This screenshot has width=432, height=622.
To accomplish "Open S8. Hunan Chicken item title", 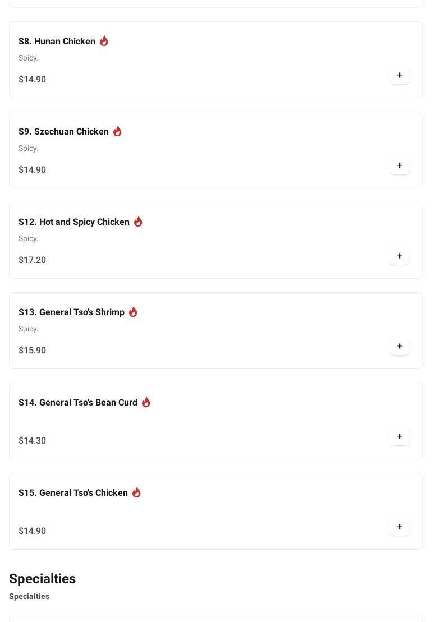I will [x=57, y=42].
